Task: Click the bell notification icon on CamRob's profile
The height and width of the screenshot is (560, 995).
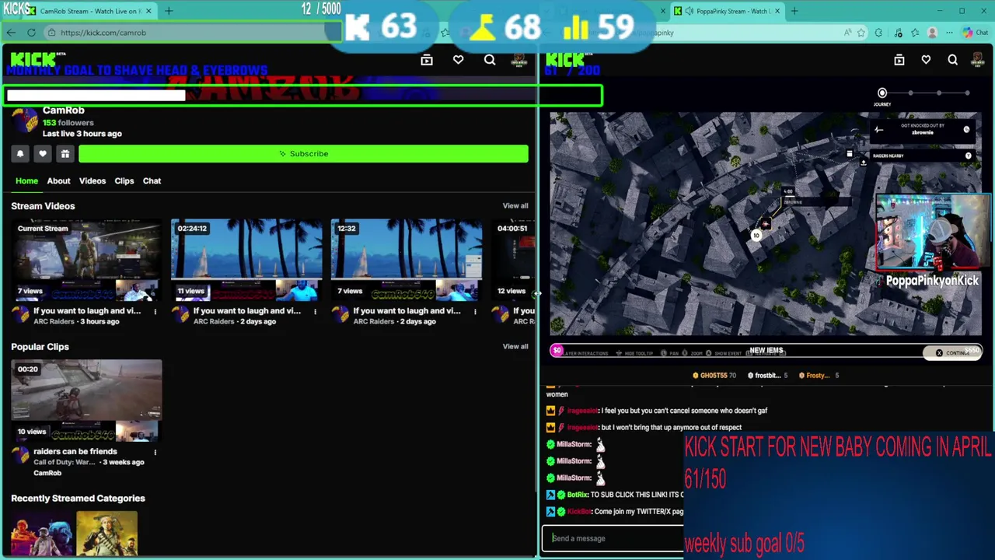Action: 20,154
